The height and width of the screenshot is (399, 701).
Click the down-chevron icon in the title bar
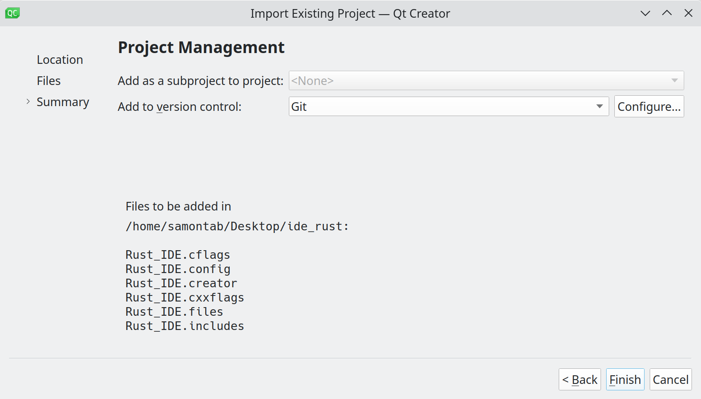645,13
